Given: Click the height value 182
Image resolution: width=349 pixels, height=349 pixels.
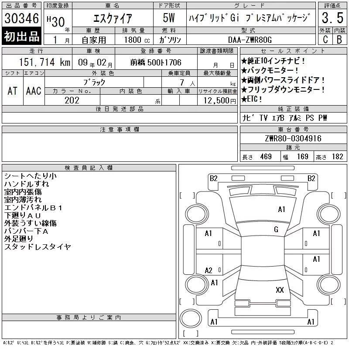Looking at the screenshot, I should click(337, 157).
